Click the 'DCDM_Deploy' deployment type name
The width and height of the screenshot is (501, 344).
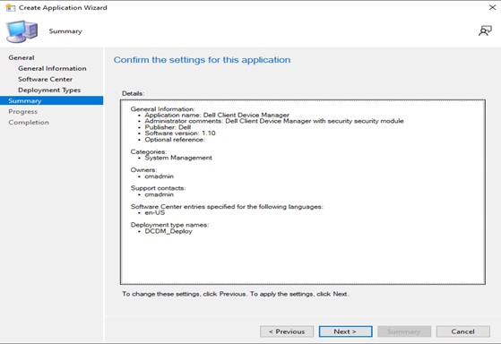point(168,231)
